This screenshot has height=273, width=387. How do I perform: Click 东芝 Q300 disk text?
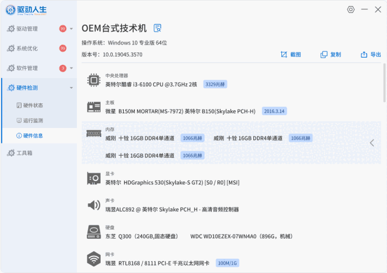point(142,236)
